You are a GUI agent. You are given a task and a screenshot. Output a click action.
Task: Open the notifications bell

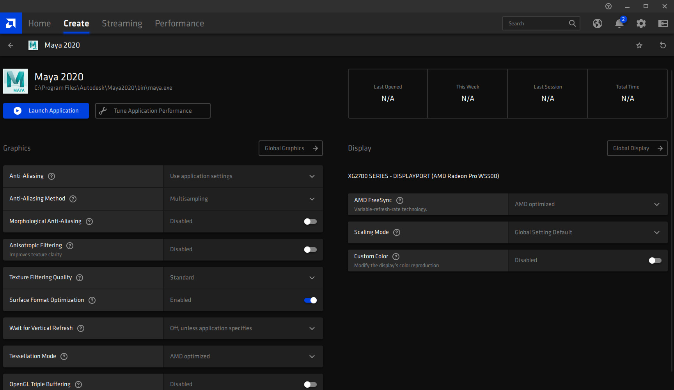(619, 23)
